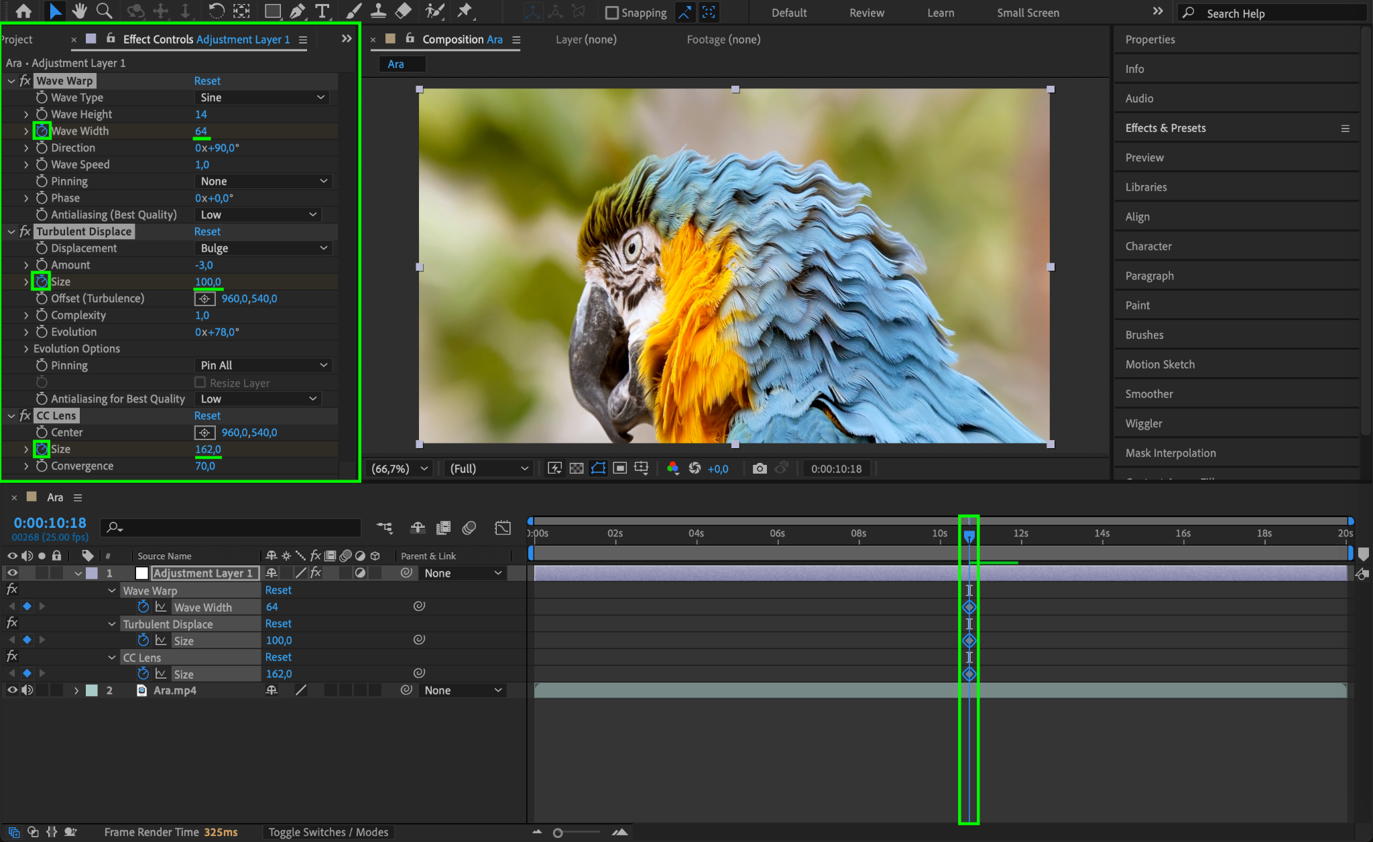The width and height of the screenshot is (1373, 842).
Task: Open the Wave Type Sine dropdown
Action: pos(261,98)
